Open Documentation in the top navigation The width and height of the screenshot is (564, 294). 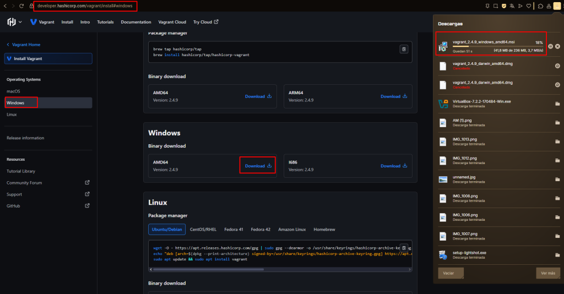135,22
